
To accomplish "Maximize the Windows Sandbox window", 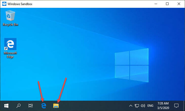I will pos(167,4).
